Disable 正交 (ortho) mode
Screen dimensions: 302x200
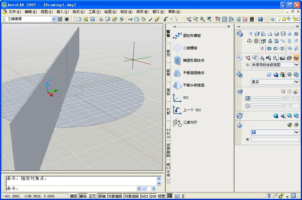92,196
